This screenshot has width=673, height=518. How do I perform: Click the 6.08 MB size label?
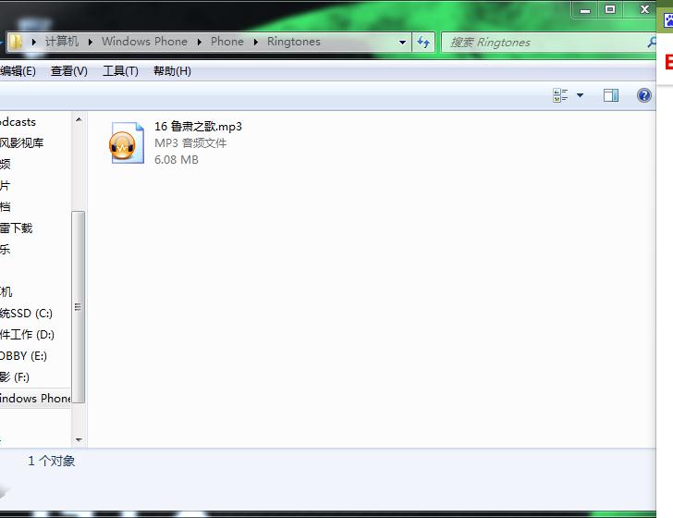pos(177,160)
